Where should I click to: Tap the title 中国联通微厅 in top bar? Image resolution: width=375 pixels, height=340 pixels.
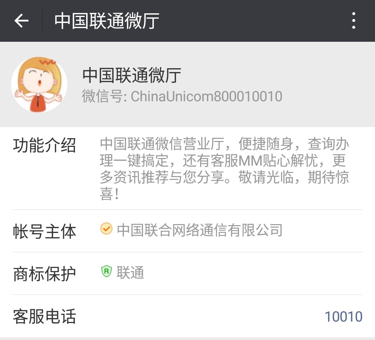point(107,21)
